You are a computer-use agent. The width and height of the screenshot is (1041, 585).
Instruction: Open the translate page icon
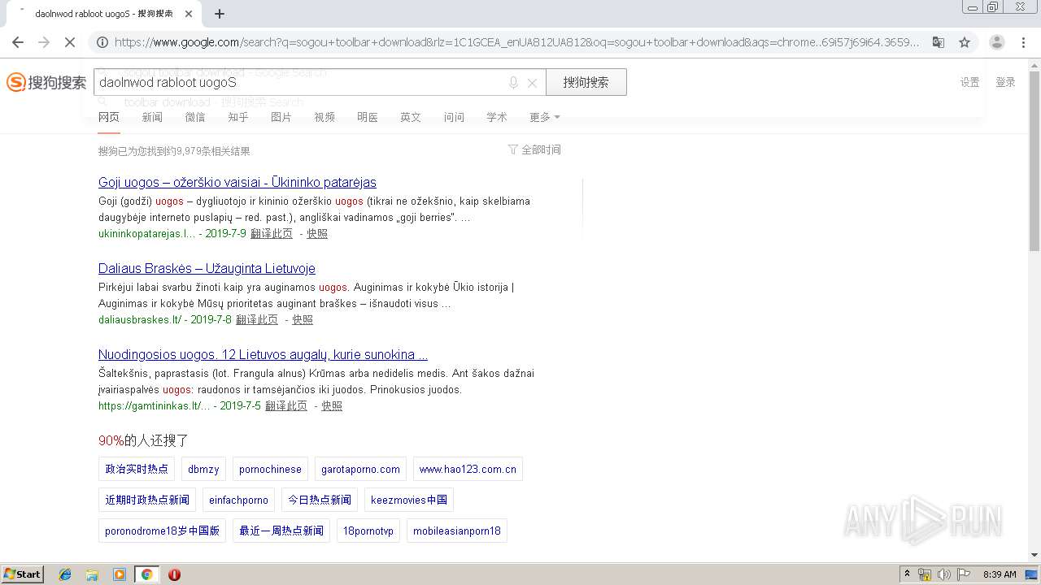click(939, 42)
